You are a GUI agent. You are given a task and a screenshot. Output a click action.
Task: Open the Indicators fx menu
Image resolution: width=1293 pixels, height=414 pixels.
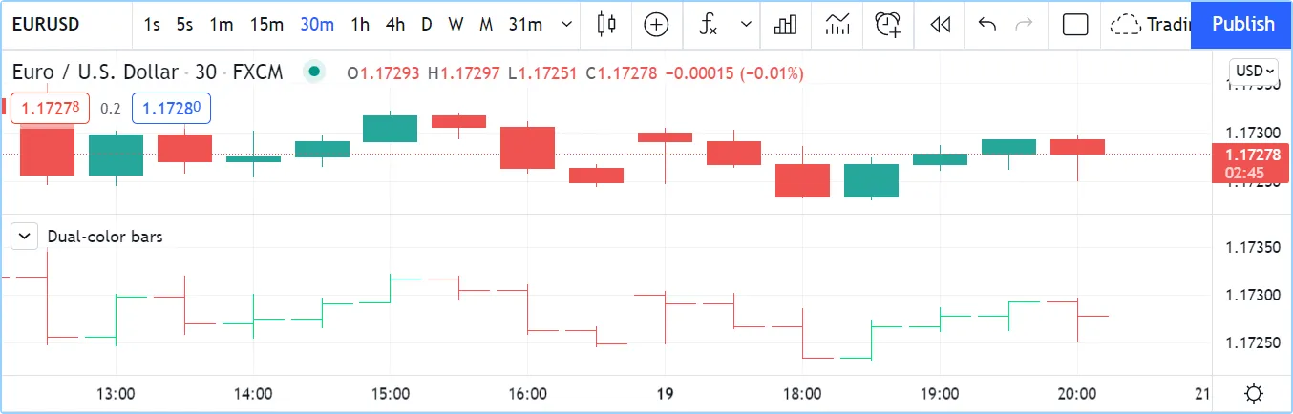click(708, 25)
